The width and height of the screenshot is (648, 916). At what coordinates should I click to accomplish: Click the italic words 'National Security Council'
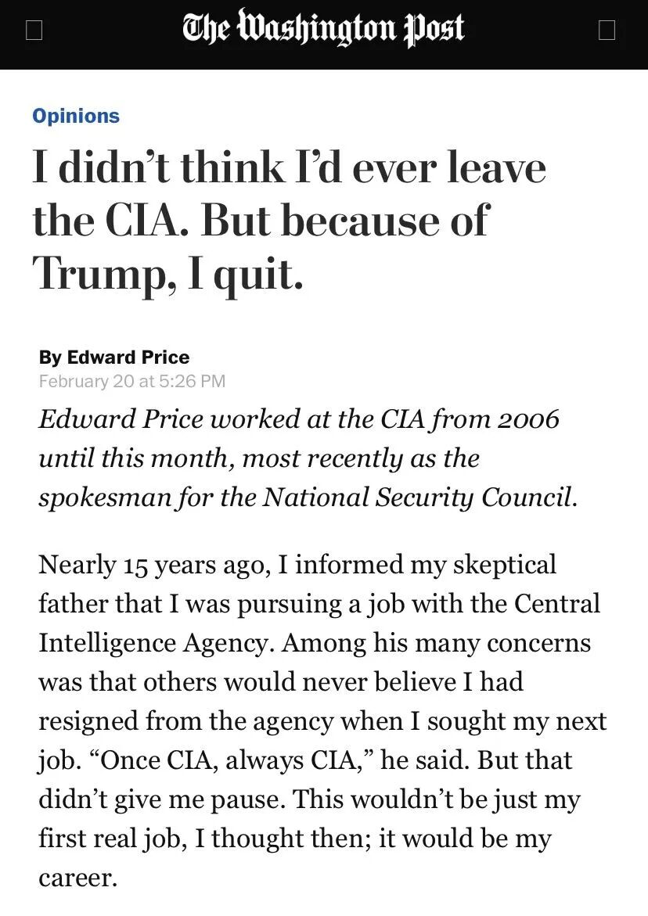point(419,498)
